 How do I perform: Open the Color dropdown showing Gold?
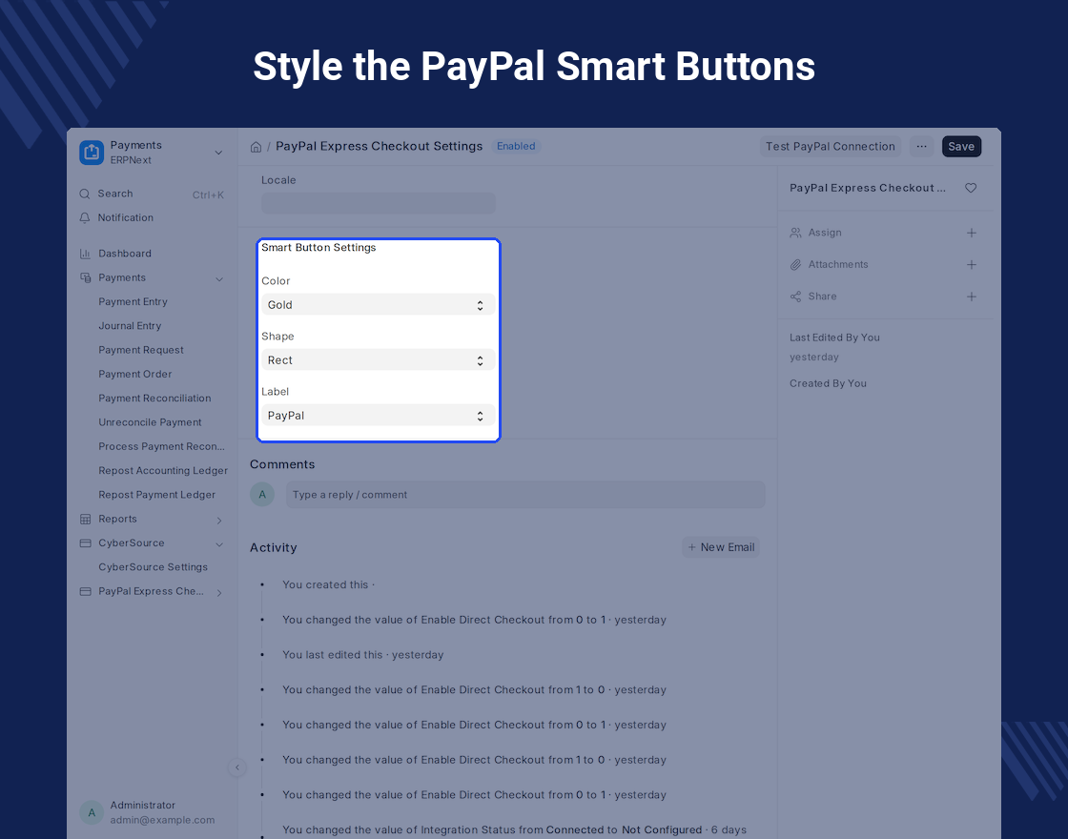(378, 304)
